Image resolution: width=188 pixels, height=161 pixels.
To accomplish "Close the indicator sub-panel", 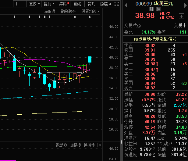I will tap(100, 145).
